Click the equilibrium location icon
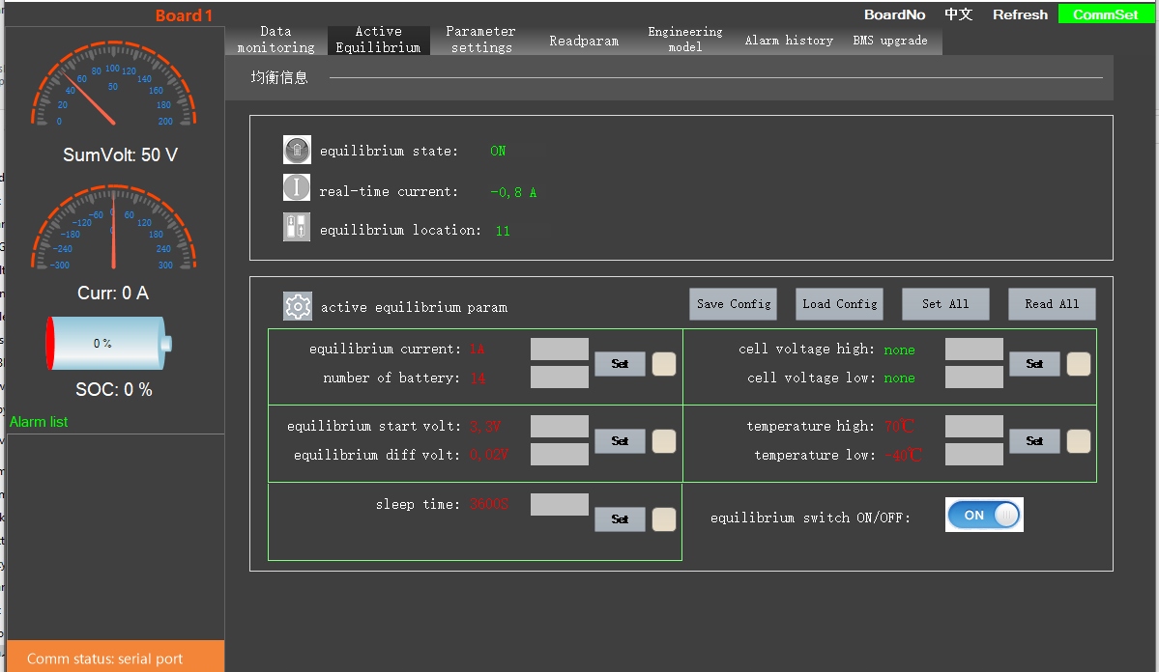The height and width of the screenshot is (672, 1159). coord(297,228)
